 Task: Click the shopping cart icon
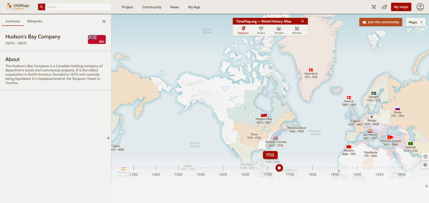coord(374,7)
